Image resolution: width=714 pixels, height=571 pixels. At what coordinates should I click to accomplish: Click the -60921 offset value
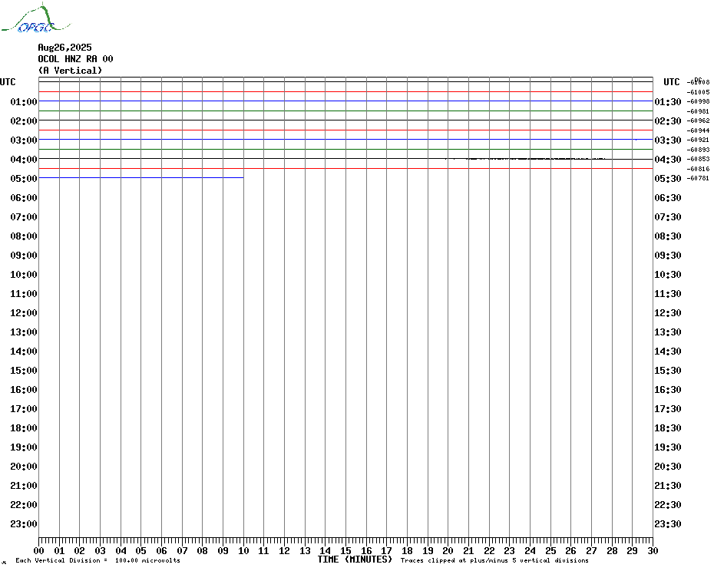[698, 140]
